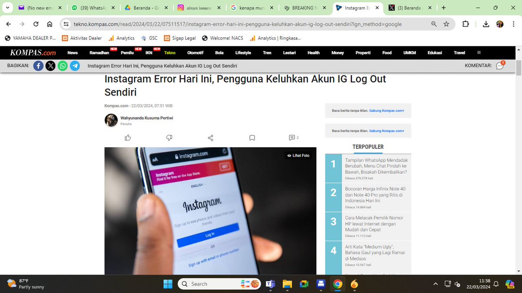Go to the browser home page
This screenshot has width=522, height=293.
click(x=50, y=24)
